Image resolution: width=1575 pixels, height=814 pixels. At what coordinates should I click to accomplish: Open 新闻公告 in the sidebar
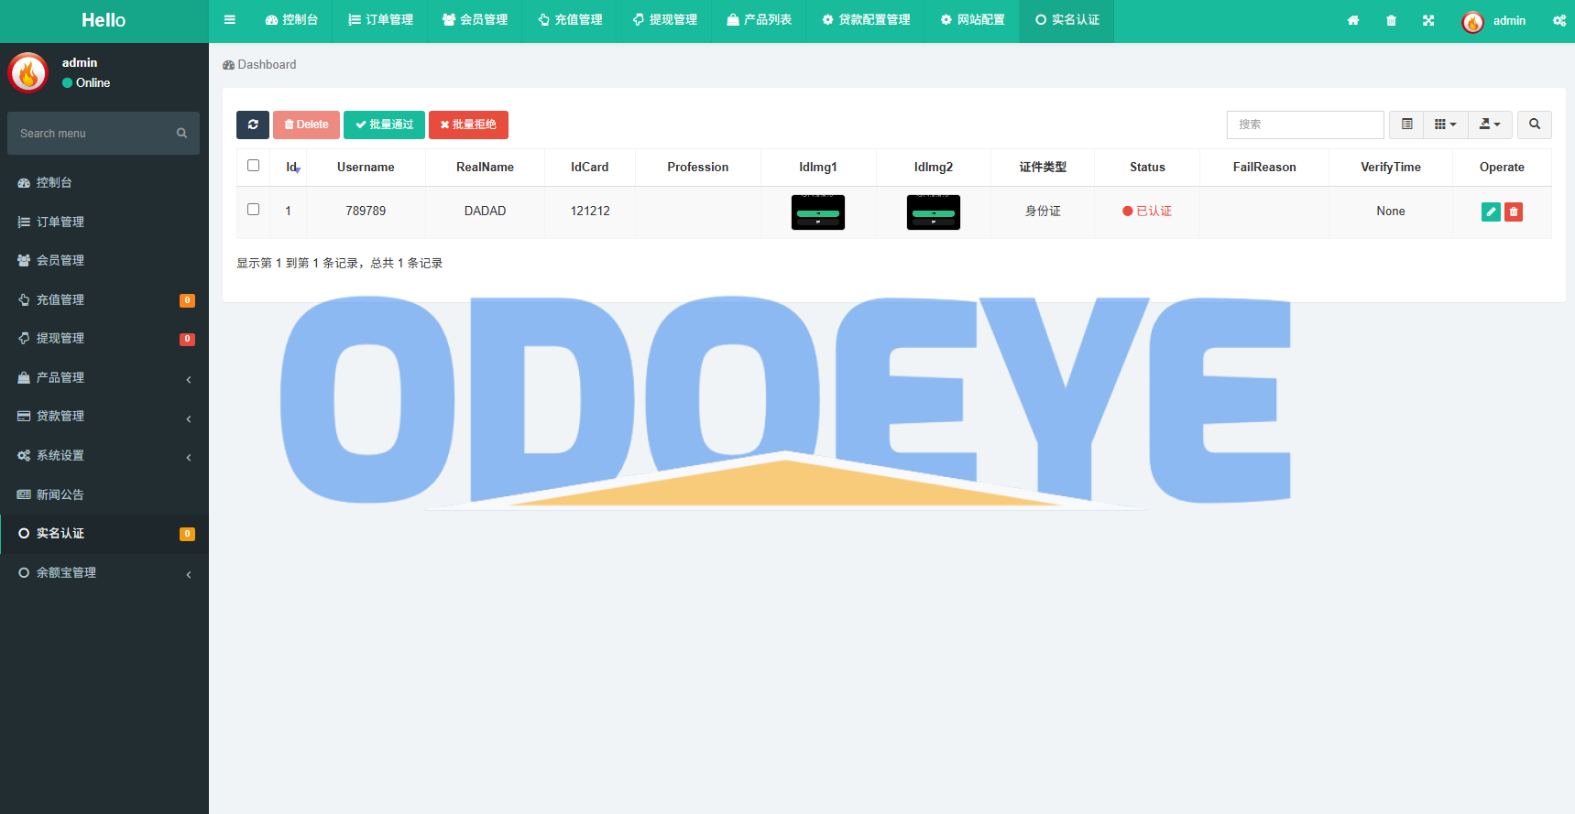pyautogui.click(x=104, y=495)
